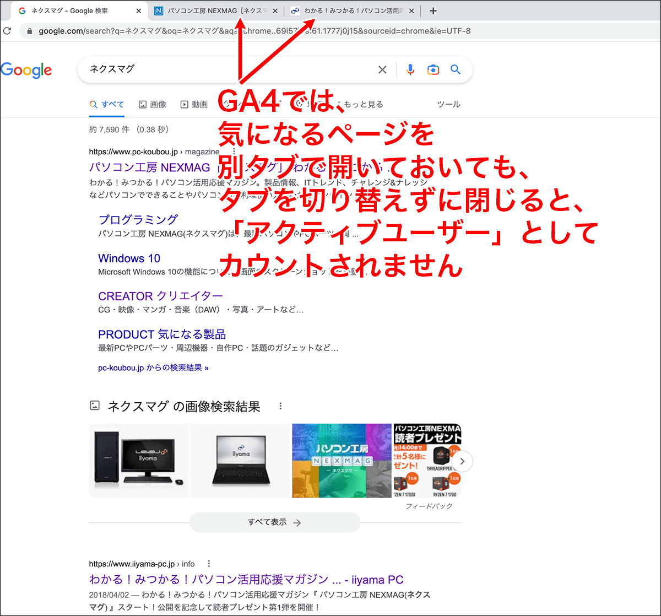This screenshot has height=616, width=661.
Task: Select the 動画 search filter
Action: [x=194, y=104]
